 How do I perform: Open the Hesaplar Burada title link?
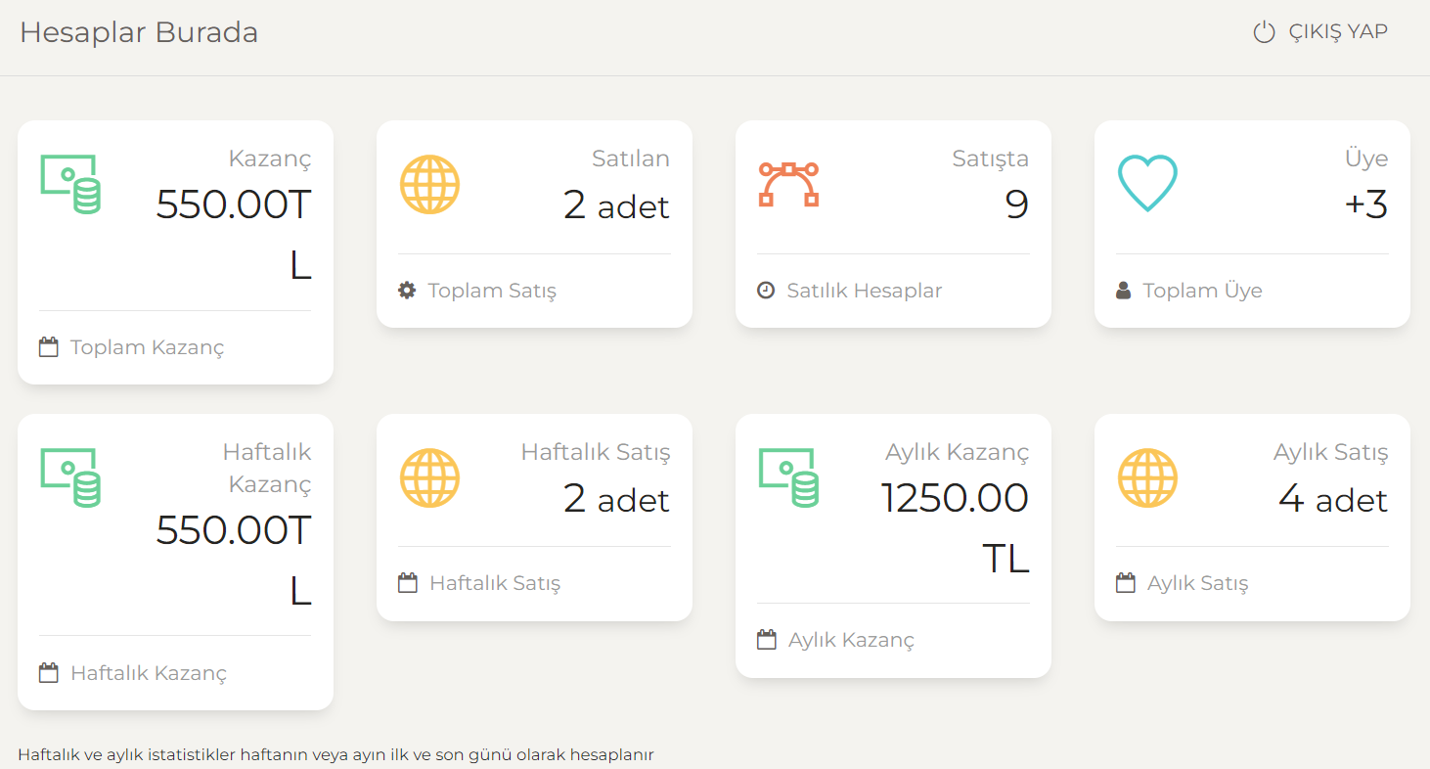pyautogui.click(x=139, y=32)
